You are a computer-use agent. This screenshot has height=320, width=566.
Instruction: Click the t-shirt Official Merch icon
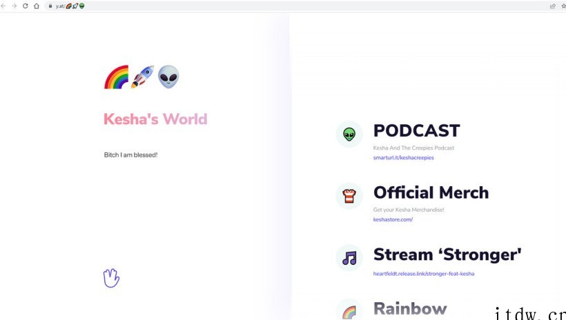click(349, 196)
